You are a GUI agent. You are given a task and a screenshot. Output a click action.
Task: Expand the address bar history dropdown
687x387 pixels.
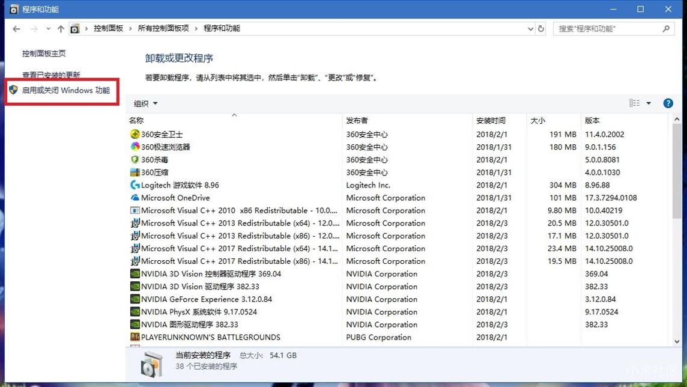tap(530, 28)
